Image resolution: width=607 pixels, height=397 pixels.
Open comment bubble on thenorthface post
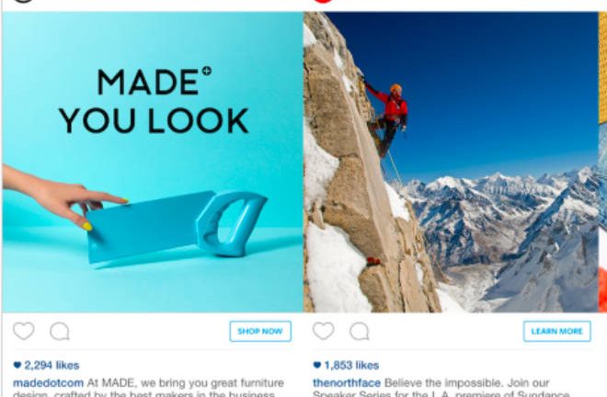360,331
